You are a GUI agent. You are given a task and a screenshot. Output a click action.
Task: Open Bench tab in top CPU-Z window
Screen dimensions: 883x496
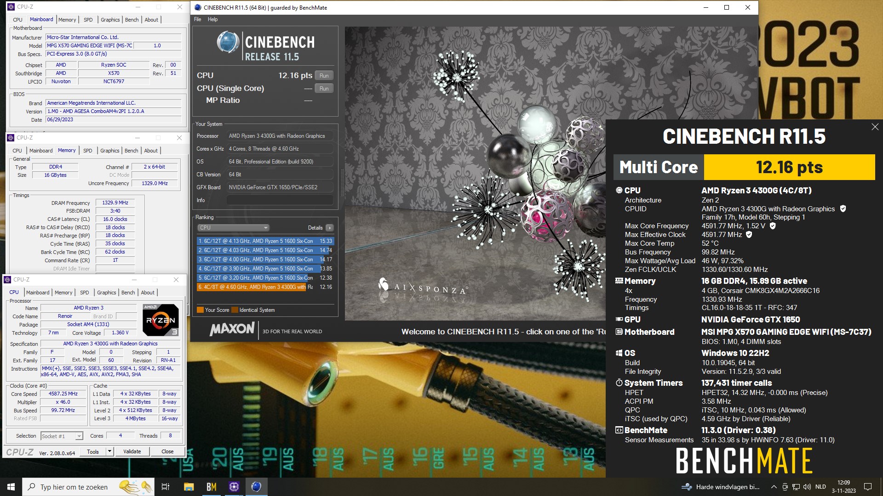[x=132, y=20]
